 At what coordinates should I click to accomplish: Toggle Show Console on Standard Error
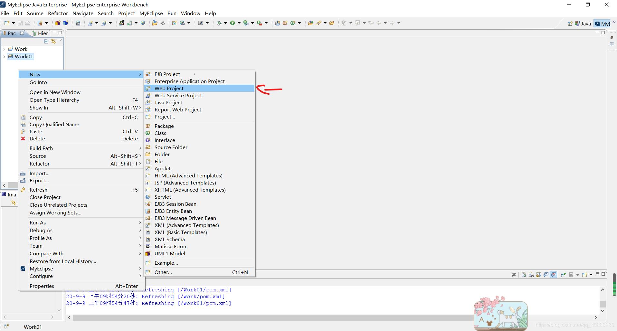pos(554,275)
